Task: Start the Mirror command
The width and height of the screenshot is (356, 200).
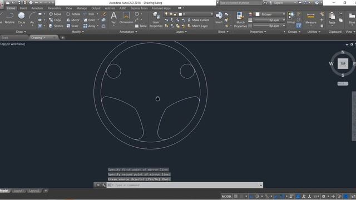Action: pyautogui.click(x=73, y=20)
